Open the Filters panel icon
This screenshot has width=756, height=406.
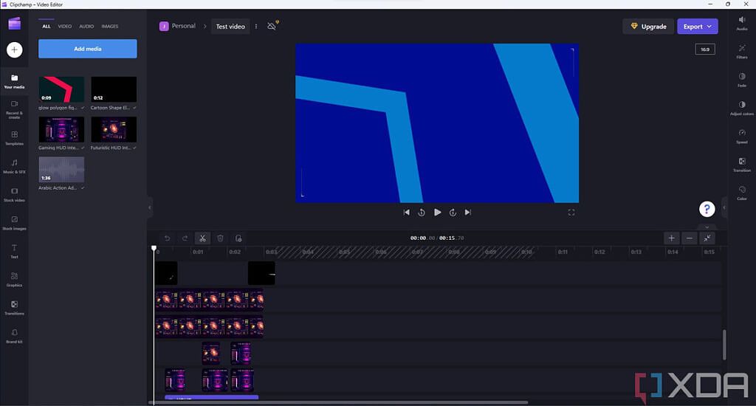pos(741,49)
